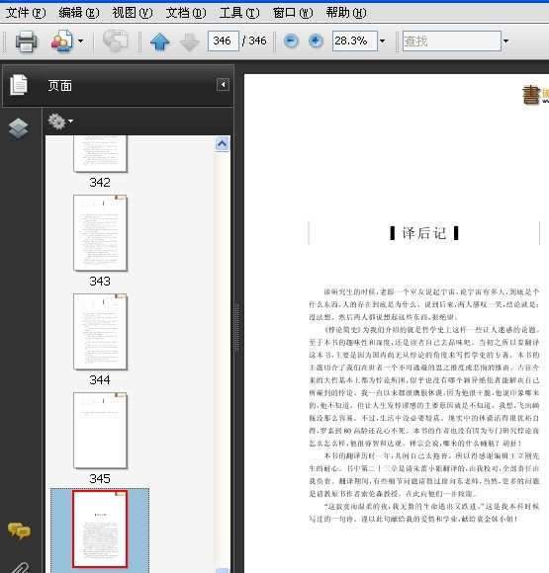This screenshot has width=549, height=573.
Task: Open the Comments panel speech bubbles icon
Action: click(x=19, y=531)
